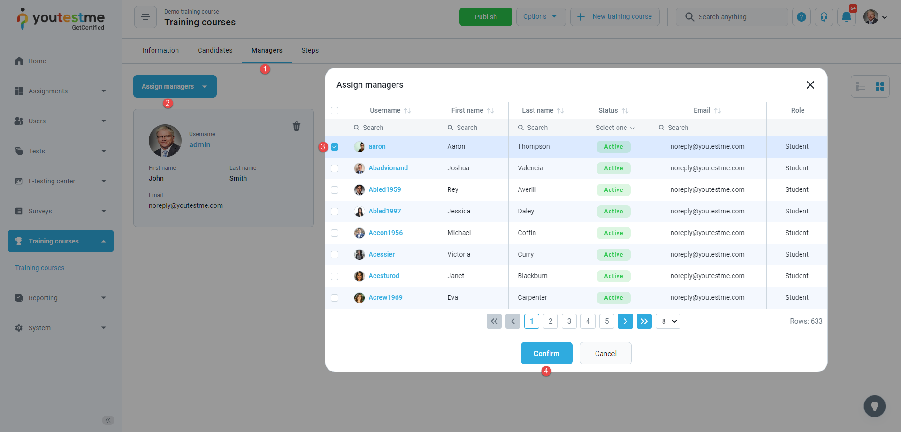Go to the previous page of results

513,321
